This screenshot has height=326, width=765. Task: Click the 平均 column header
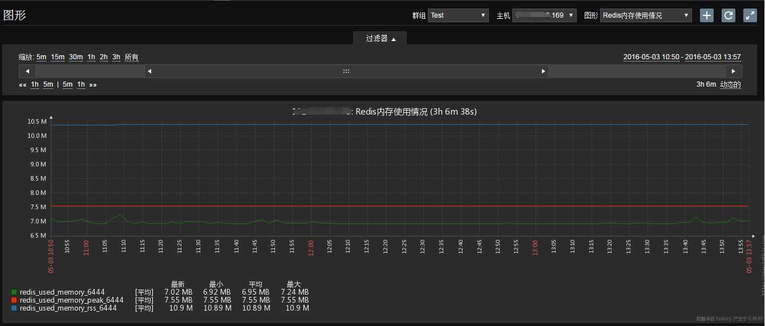point(255,284)
